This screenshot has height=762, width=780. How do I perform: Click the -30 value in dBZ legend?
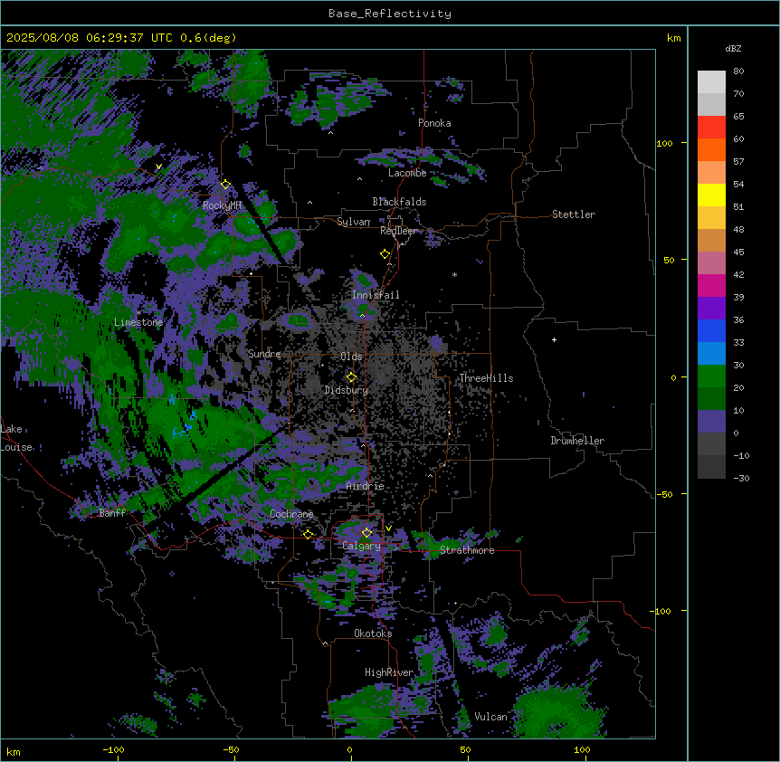(x=741, y=478)
